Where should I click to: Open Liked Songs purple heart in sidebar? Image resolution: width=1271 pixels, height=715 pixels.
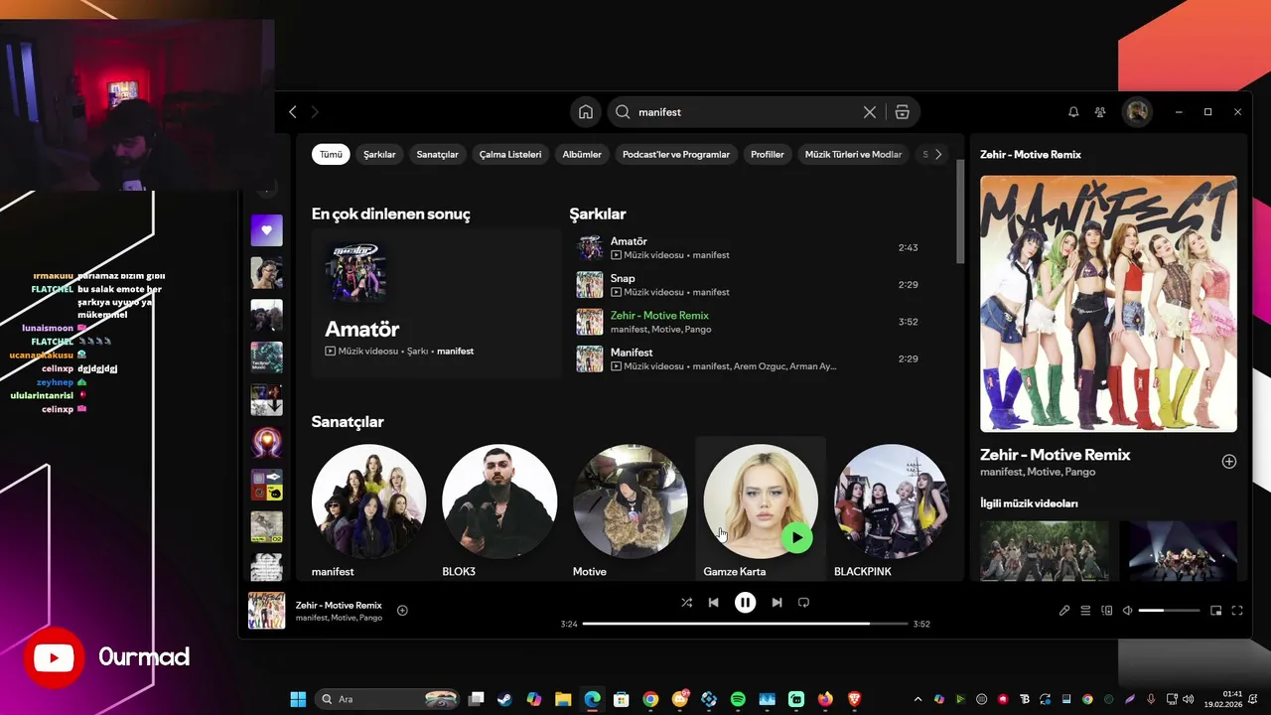266,230
